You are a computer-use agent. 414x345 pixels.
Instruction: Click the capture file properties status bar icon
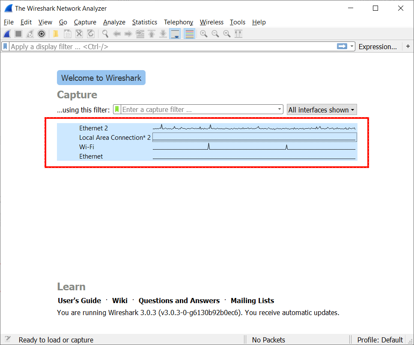point(8,339)
